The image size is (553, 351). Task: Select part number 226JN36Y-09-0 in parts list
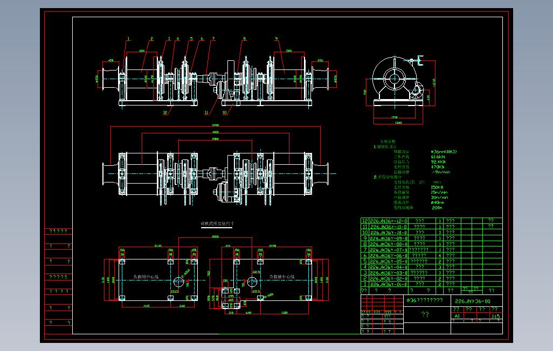pos(389,238)
